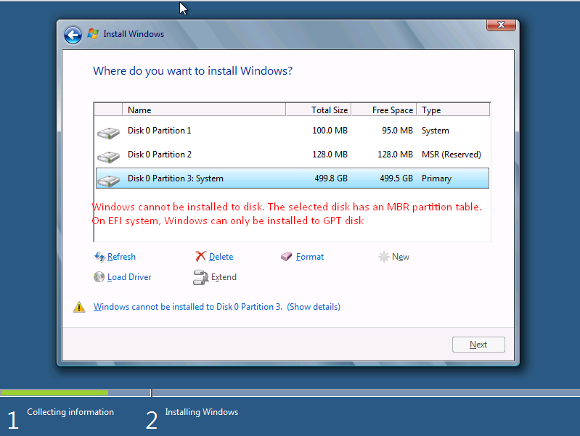This screenshot has width=580, height=436.
Task: Click the Collecting information step label
Action: click(70, 412)
